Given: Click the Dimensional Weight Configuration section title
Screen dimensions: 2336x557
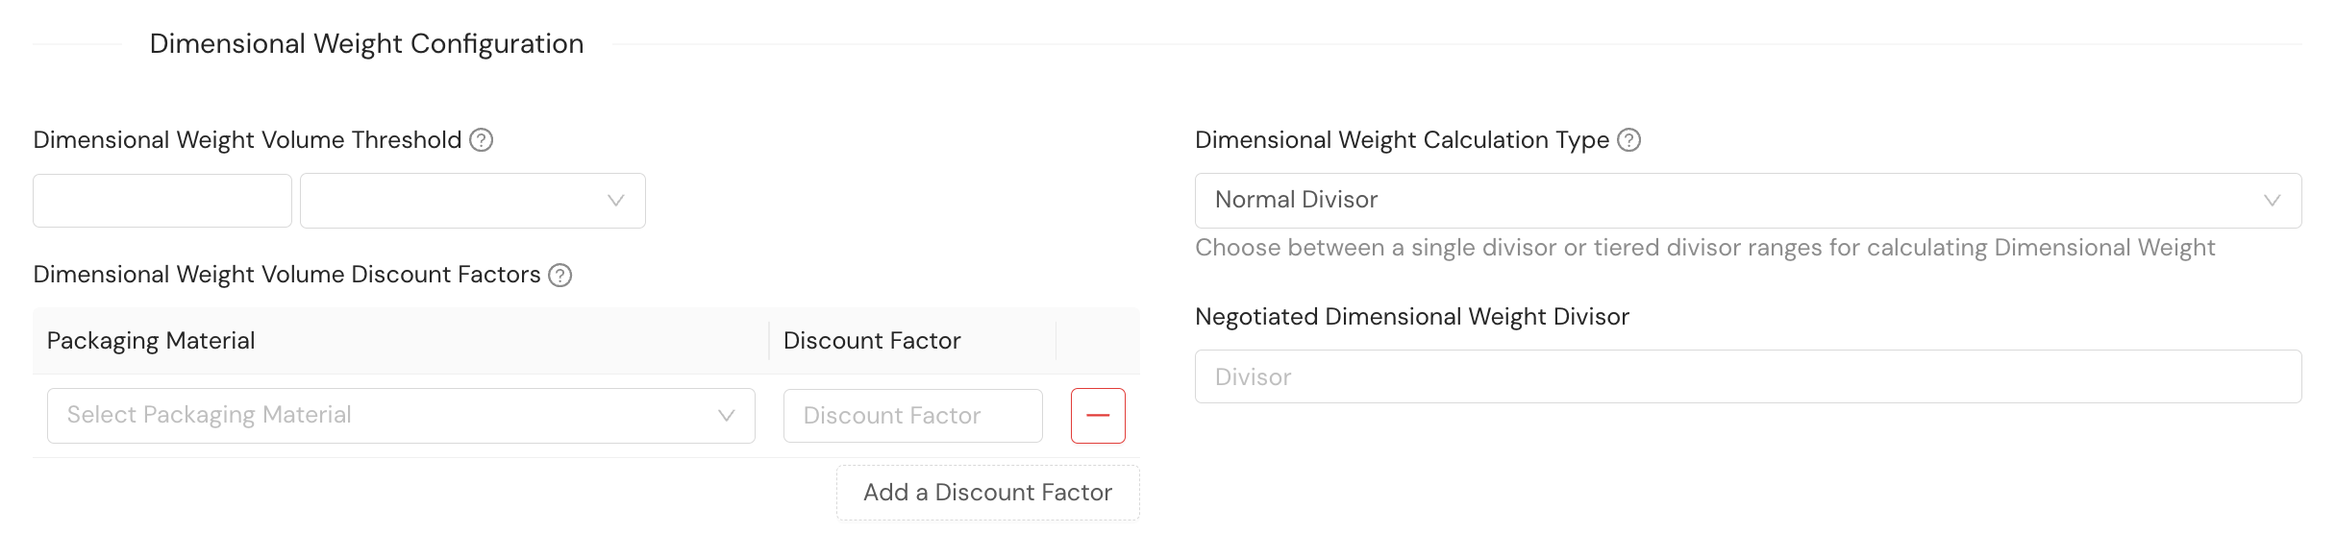Looking at the screenshot, I should [366, 44].
